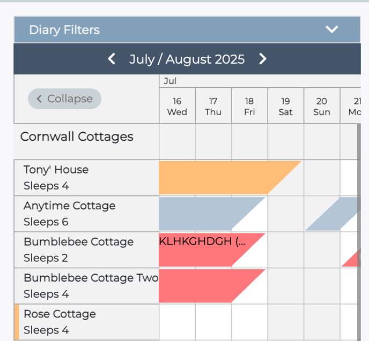Select the 19 Sat date header
This screenshot has width=369, height=341.
pos(285,106)
